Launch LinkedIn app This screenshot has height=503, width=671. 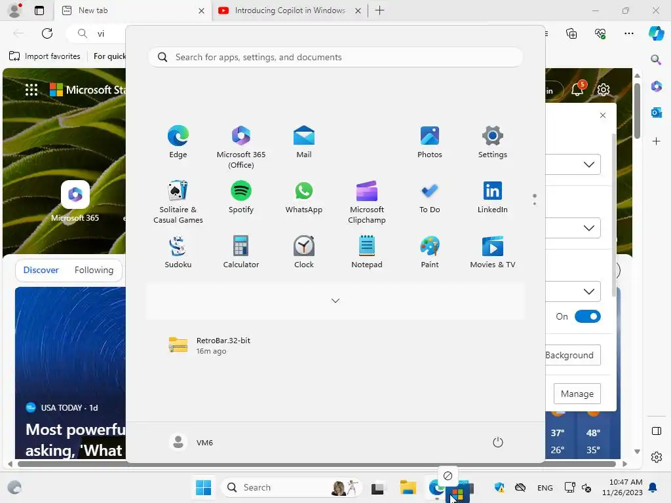[x=493, y=197]
